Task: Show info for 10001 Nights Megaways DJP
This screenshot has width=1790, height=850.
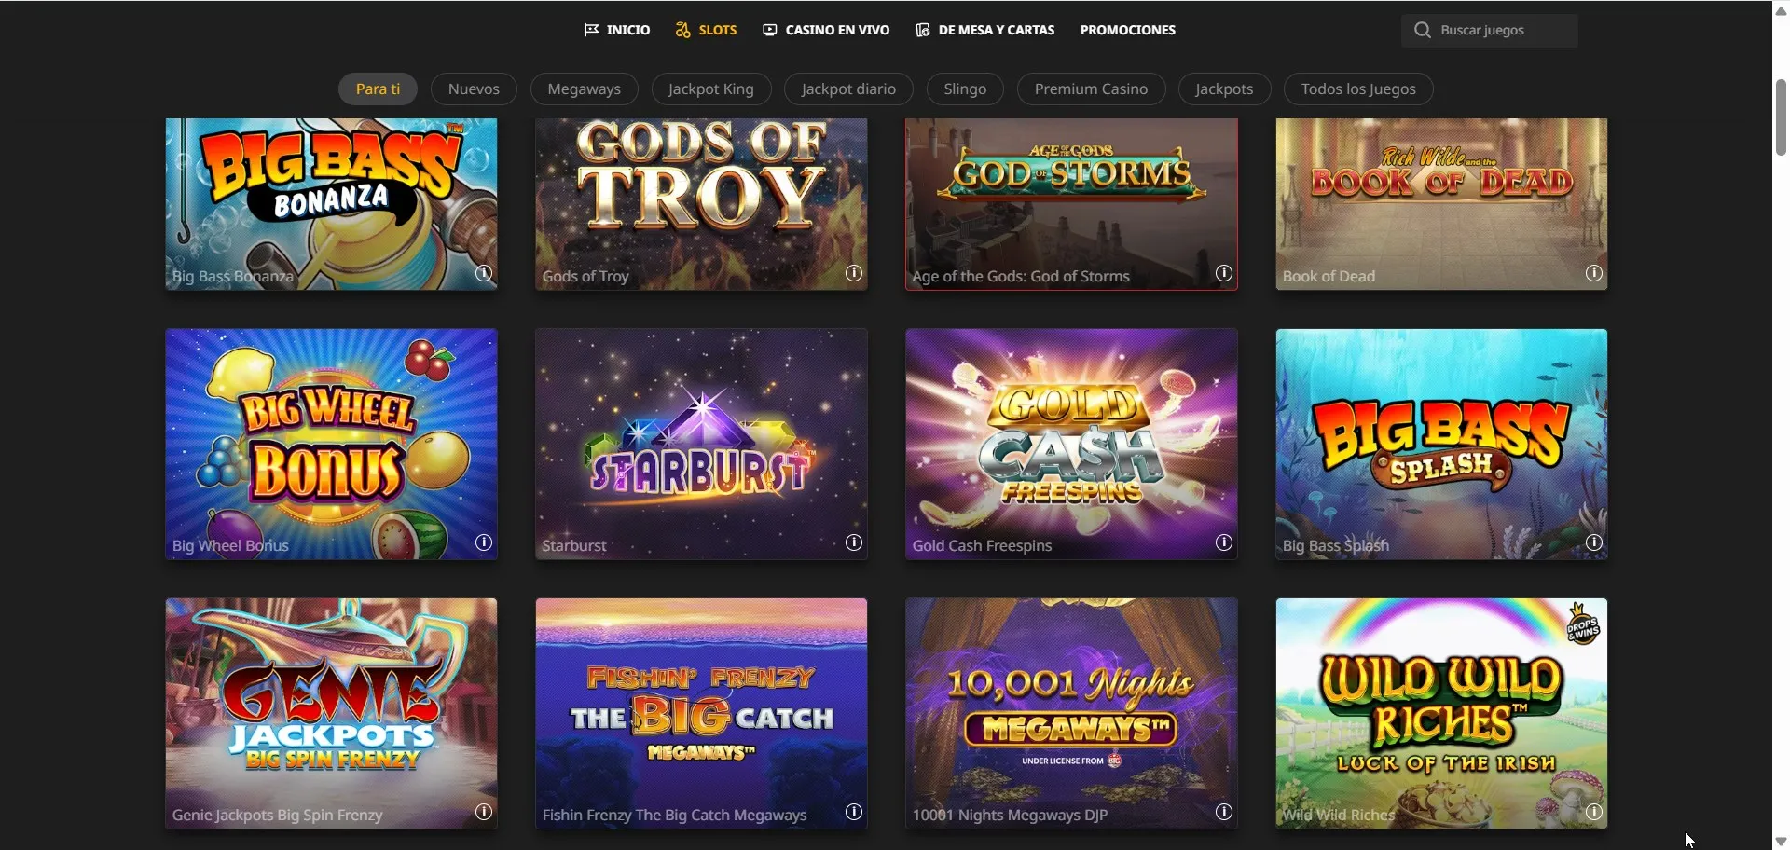Action: click(1224, 813)
